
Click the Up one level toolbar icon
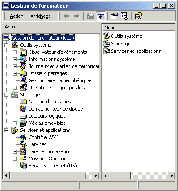click(x=90, y=16)
